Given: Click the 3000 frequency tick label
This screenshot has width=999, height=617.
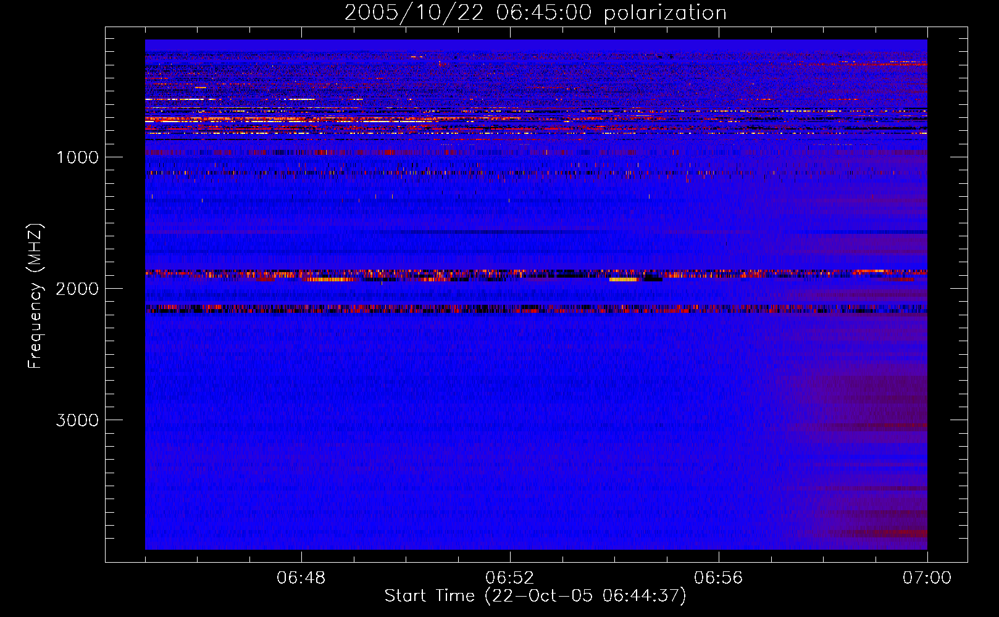Looking at the screenshot, I should tap(77, 420).
